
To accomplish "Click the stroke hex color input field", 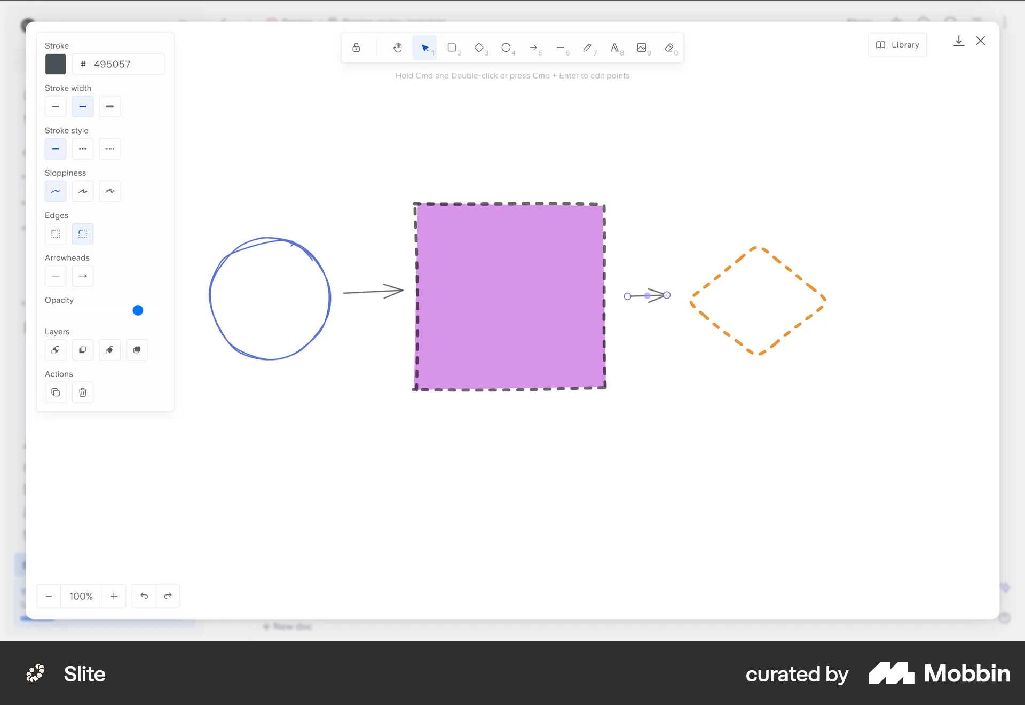I will pos(119,64).
